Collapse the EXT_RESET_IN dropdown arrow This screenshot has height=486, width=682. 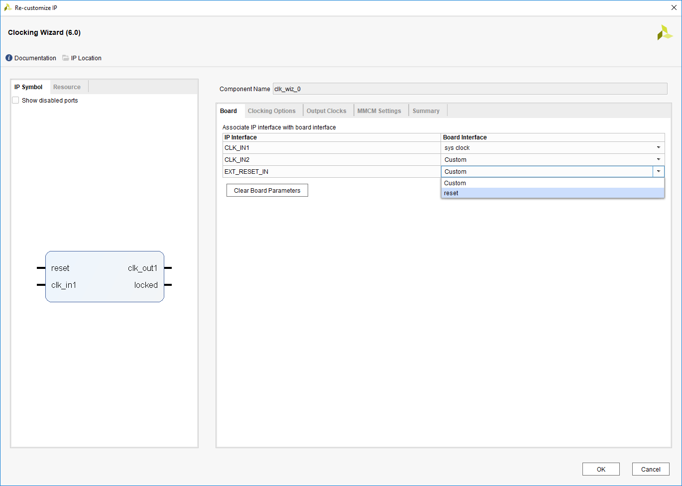(x=659, y=171)
